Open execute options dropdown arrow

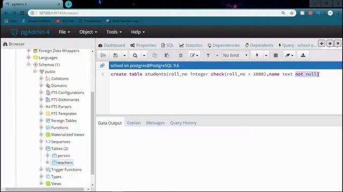[266, 55]
